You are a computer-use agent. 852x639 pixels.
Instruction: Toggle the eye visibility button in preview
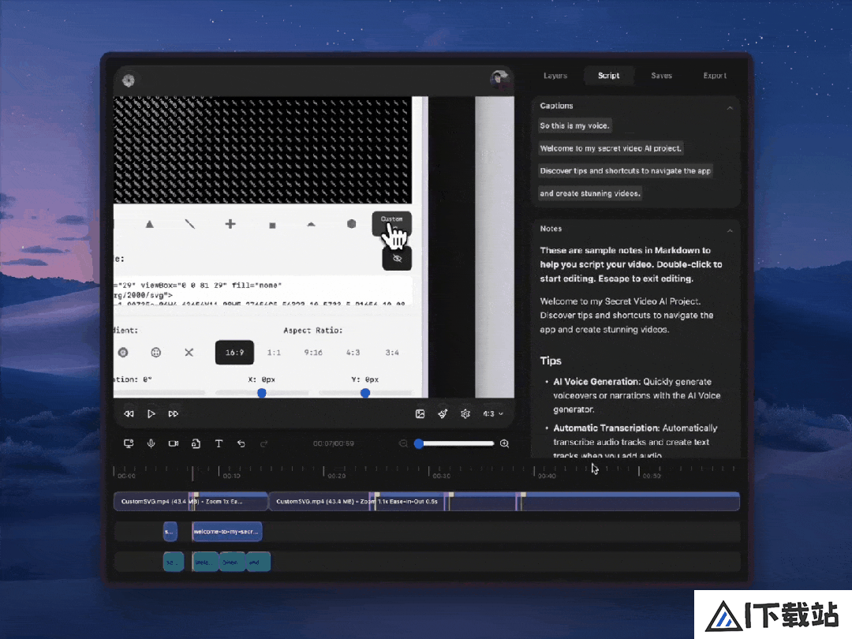pos(397,258)
